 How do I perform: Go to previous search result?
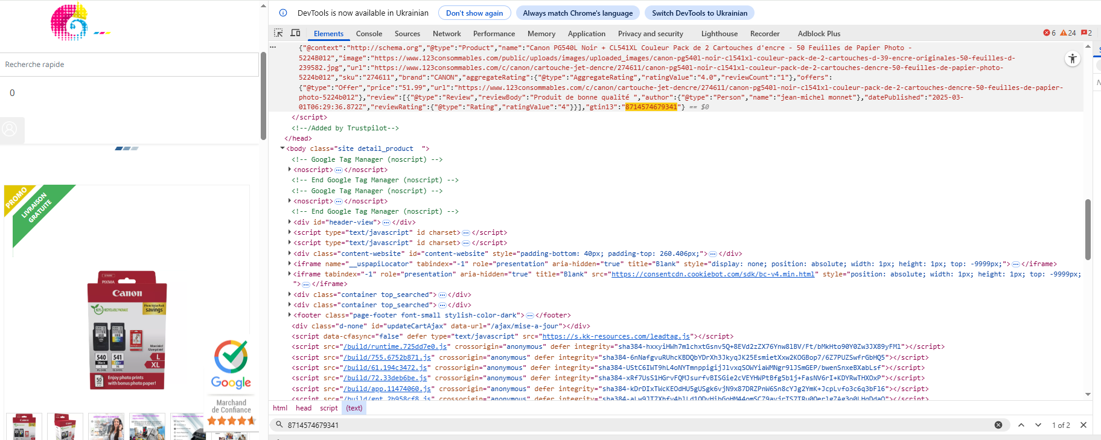(1021, 425)
